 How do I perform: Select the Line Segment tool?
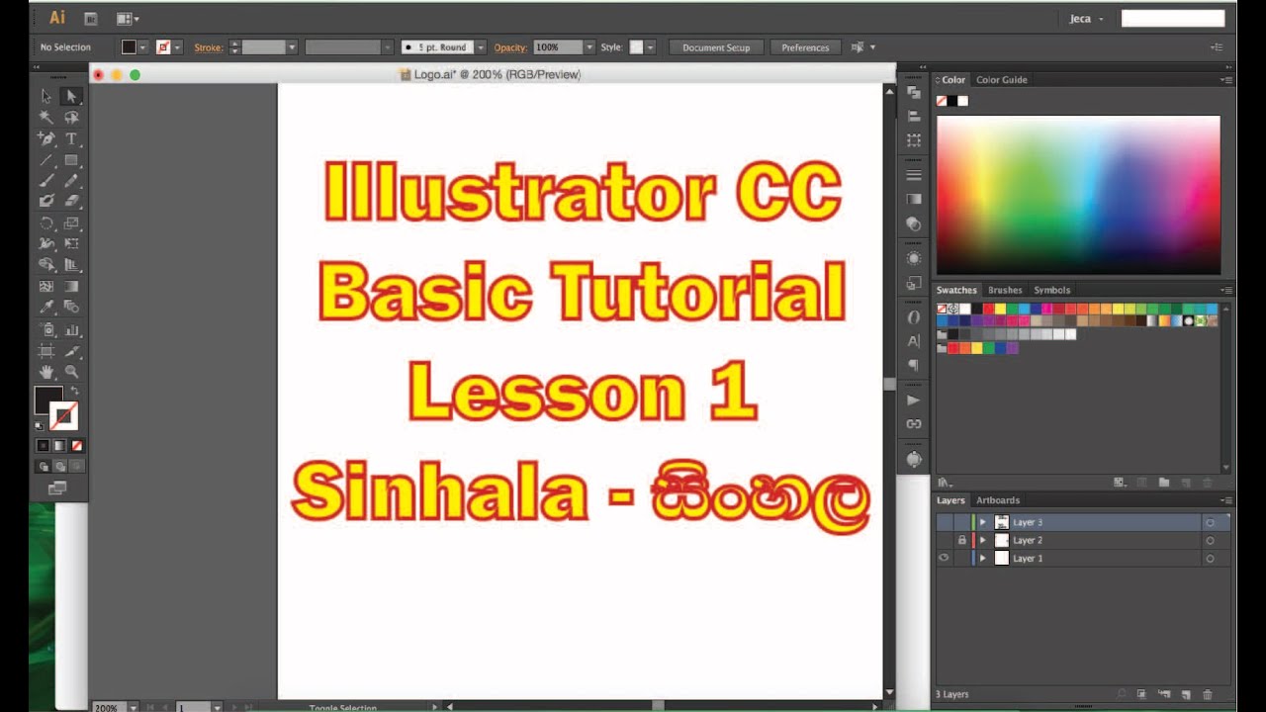click(45, 159)
